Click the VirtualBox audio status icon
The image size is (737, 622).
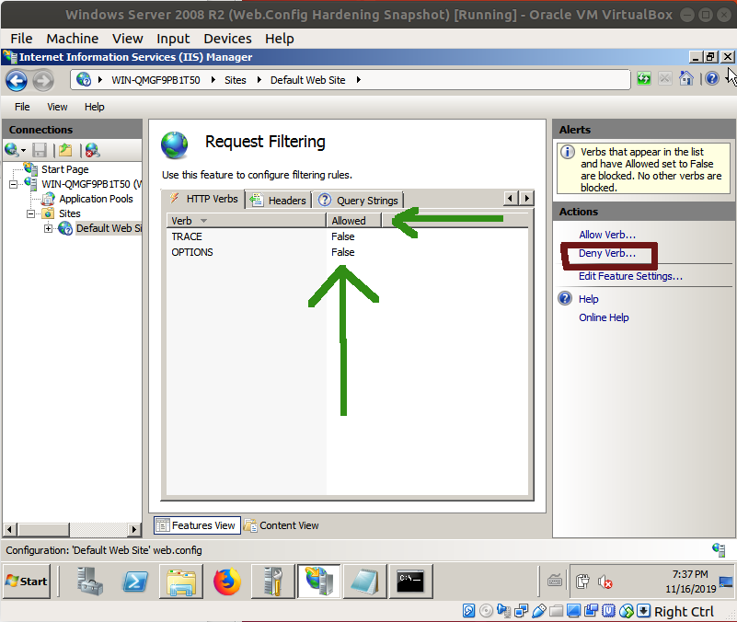click(503, 611)
